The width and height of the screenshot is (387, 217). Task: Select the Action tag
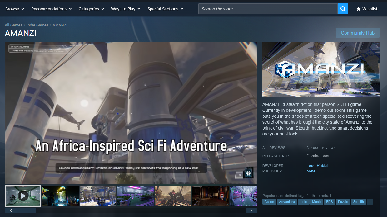[x=269, y=202]
